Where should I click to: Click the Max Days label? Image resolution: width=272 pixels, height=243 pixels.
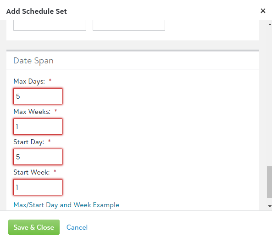(x=29, y=81)
